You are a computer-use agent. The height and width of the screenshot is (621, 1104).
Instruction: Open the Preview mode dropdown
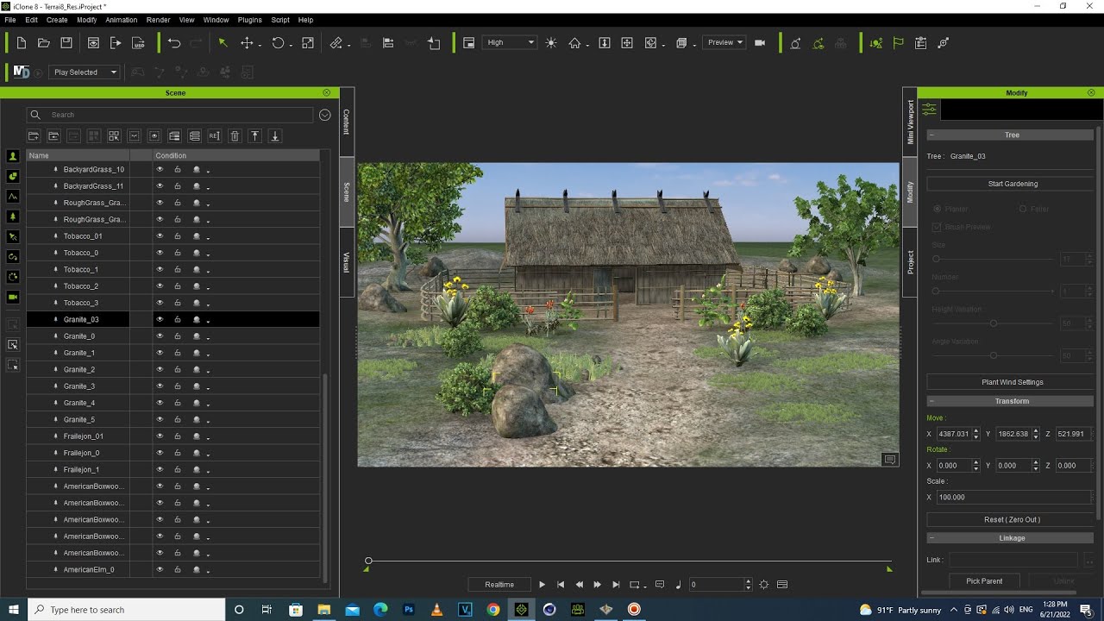pyautogui.click(x=724, y=42)
